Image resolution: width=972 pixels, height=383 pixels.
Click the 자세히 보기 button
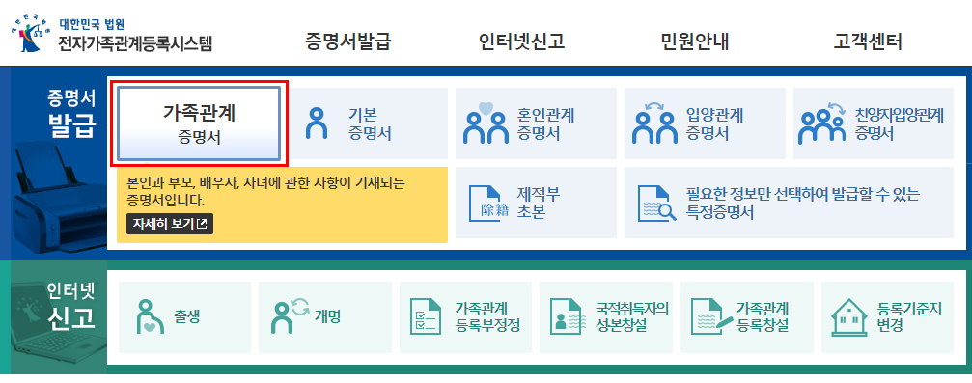169,224
